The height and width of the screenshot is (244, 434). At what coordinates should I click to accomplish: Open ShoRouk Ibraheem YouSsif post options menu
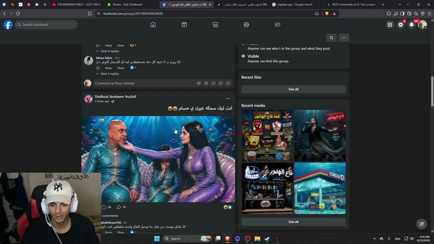click(x=228, y=99)
